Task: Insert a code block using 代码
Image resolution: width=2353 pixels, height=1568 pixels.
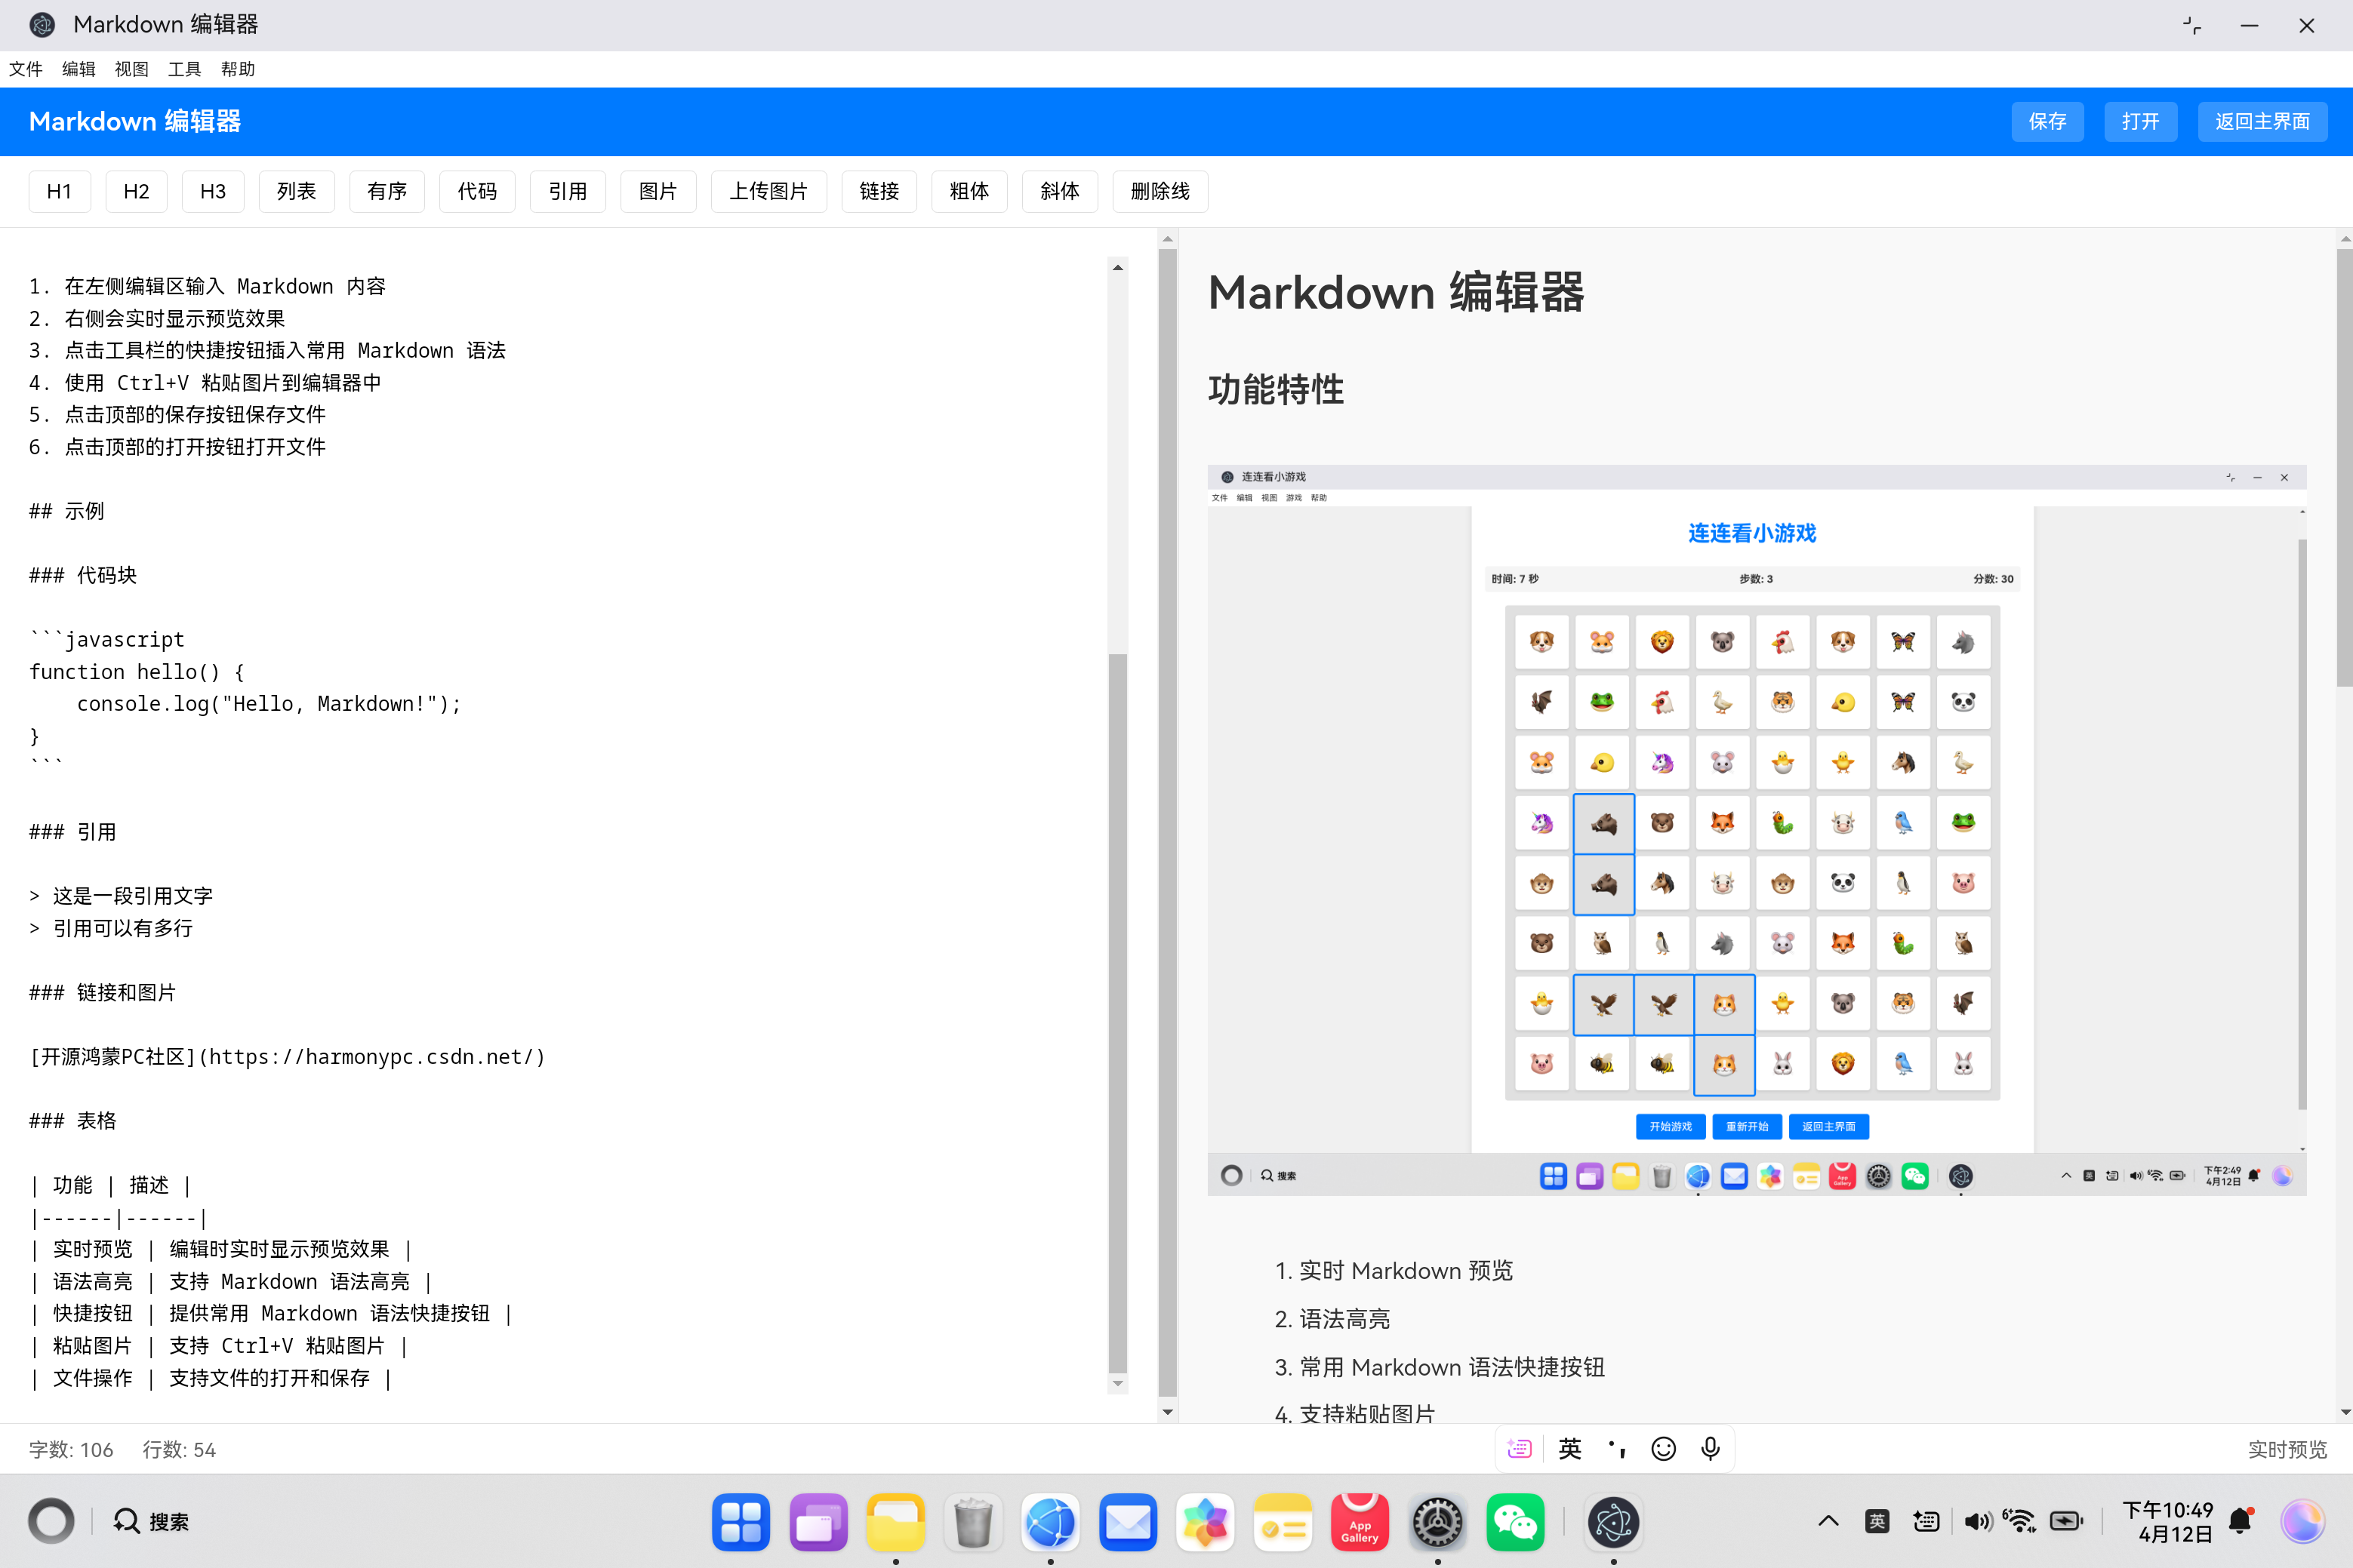Action: point(477,191)
